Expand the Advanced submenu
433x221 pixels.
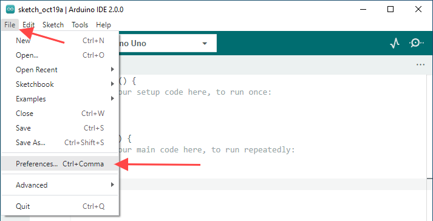(x=60, y=185)
